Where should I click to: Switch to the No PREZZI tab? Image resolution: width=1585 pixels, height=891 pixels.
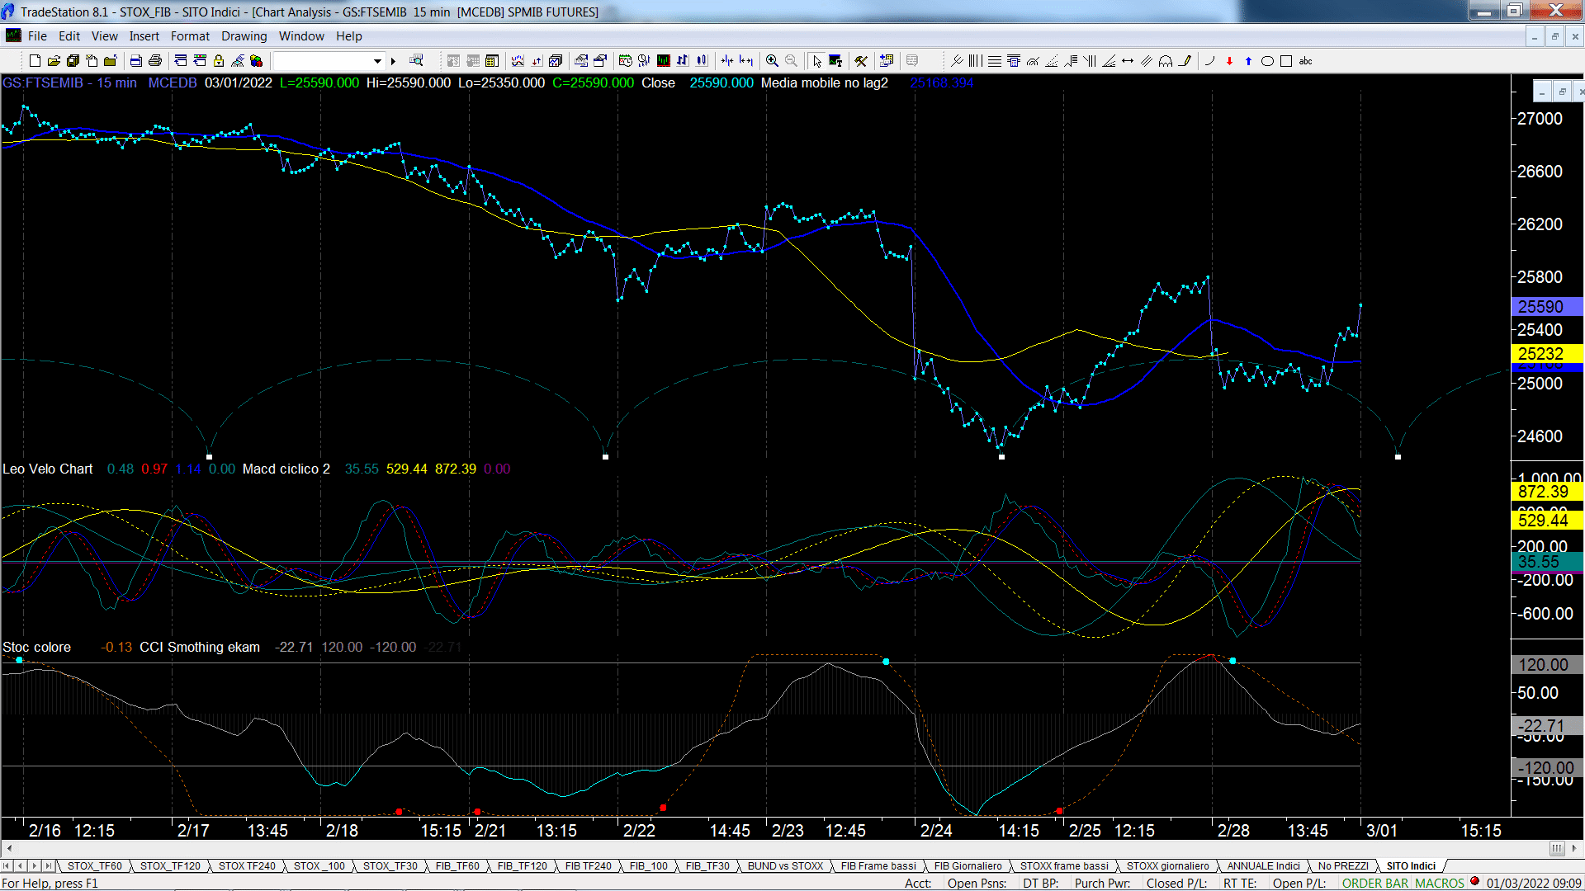(x=1343, y=866)
